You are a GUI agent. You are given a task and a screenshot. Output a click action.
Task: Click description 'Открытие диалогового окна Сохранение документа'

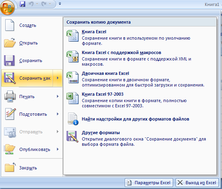144,142
